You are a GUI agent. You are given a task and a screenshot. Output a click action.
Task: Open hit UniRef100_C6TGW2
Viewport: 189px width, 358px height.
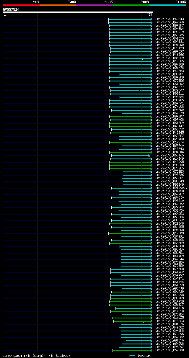click(x=170, y=84)
